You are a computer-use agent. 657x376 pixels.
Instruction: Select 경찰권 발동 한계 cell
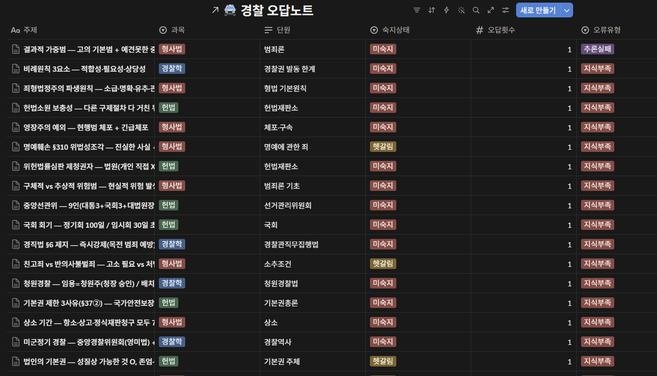[312, 69]
